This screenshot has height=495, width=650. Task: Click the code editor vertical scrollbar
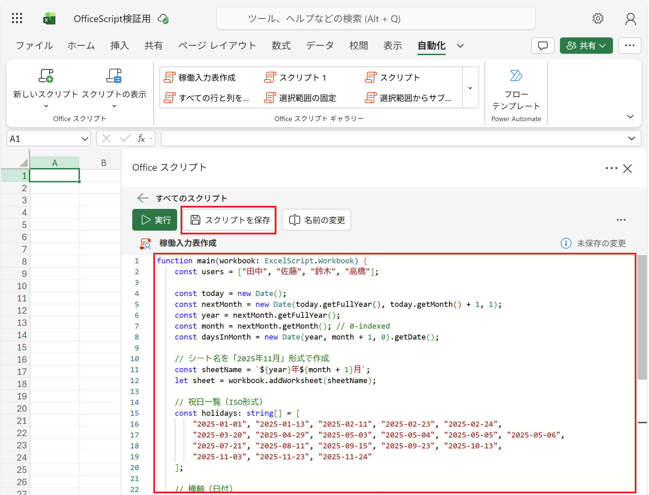[642, 317]
